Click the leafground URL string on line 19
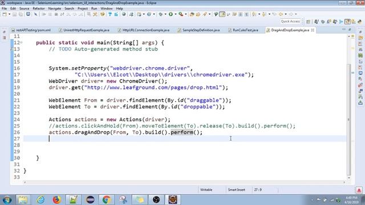365x205 pixels. coord(153,87)
